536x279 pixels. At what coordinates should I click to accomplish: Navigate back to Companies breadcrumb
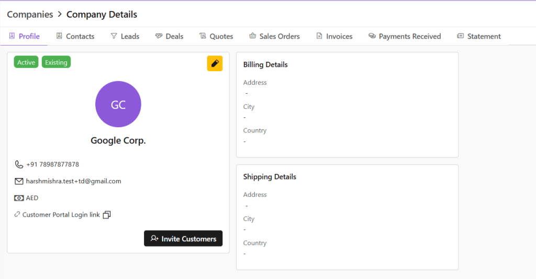click(x=30, y=14)
